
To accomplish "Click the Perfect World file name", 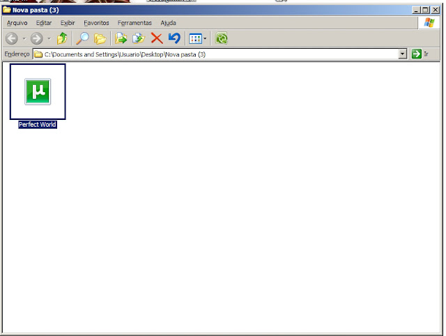I will (x=38, y=125).
